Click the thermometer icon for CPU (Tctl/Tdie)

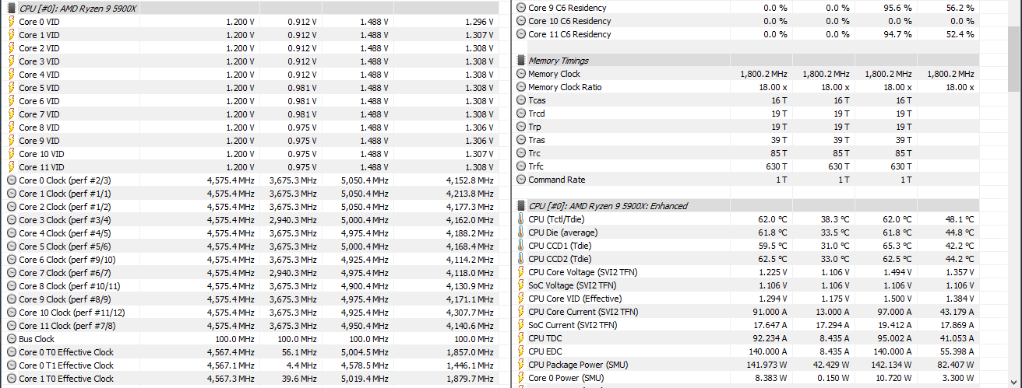point(521,219)
